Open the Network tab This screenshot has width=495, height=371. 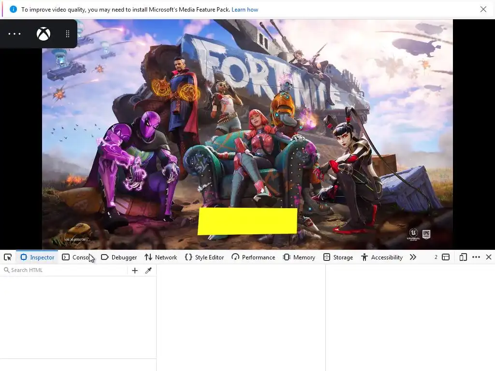[x=160, y=257]
